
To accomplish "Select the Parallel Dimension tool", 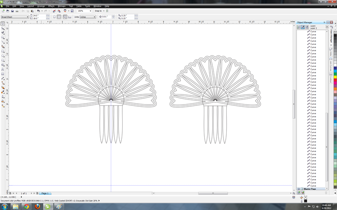I will [x=3, y=79].
